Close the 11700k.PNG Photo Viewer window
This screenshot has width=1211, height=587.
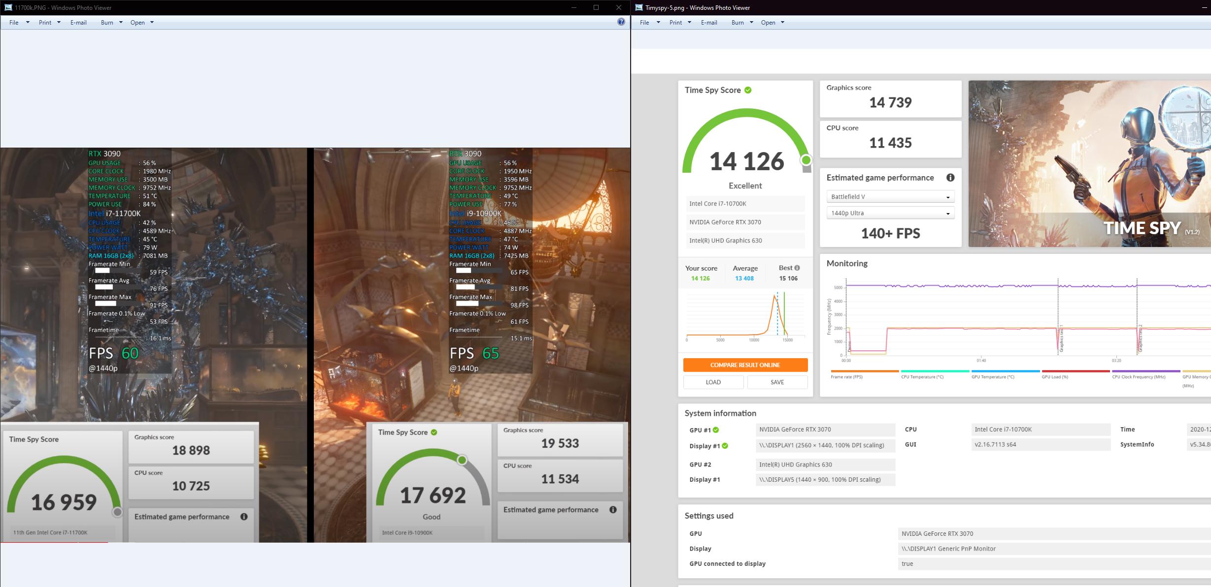(619, 7)
